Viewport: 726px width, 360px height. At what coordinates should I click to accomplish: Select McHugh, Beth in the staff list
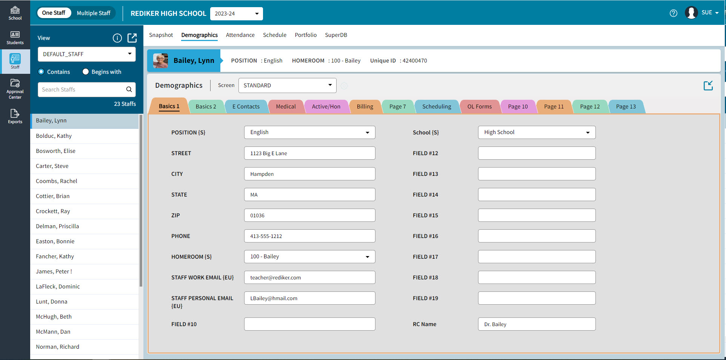click(x=85, y=317)
